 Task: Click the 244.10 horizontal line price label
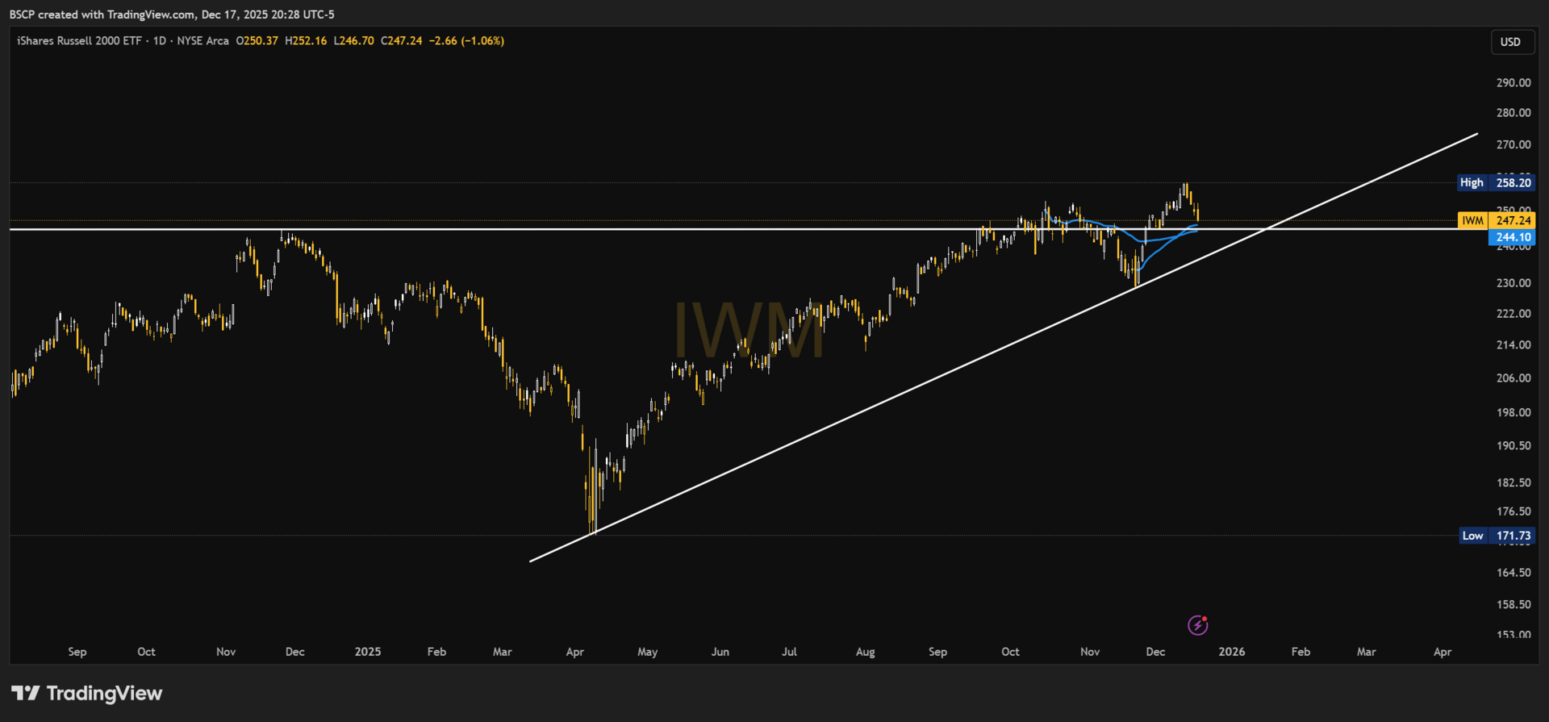point(1510,237)
